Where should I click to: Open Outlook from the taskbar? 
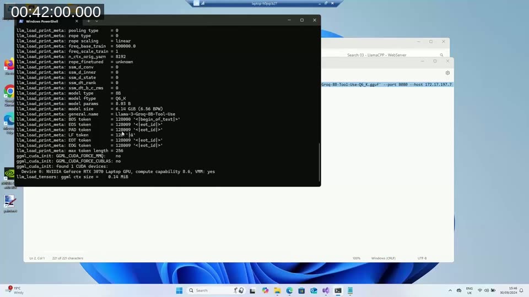314,290
